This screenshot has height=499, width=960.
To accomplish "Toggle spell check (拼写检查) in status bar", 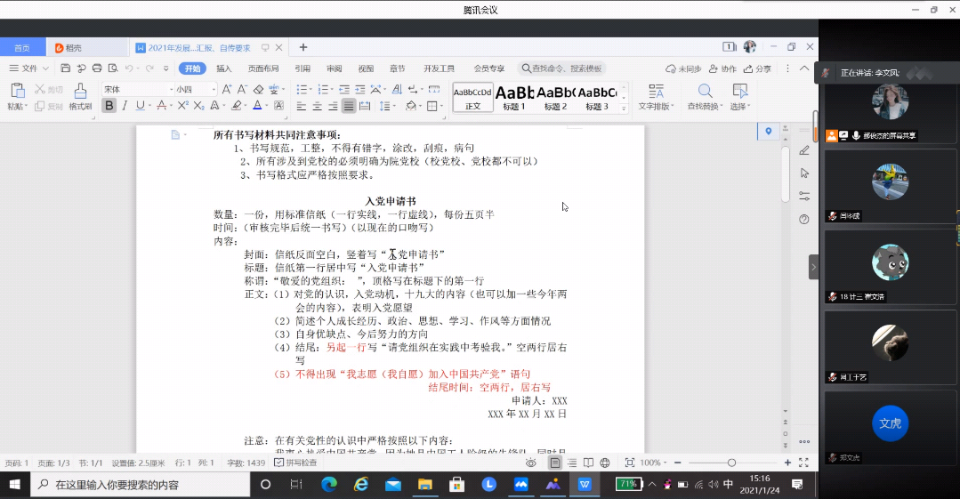I will point(295,463).
